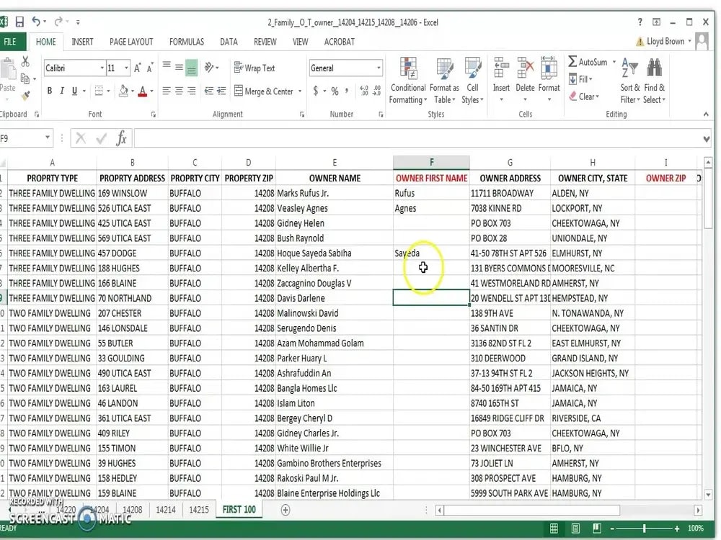Image resolution: width=721 pixels, height=540 pixels.
Task: Apply Format Painter brush
Action: 26,95
